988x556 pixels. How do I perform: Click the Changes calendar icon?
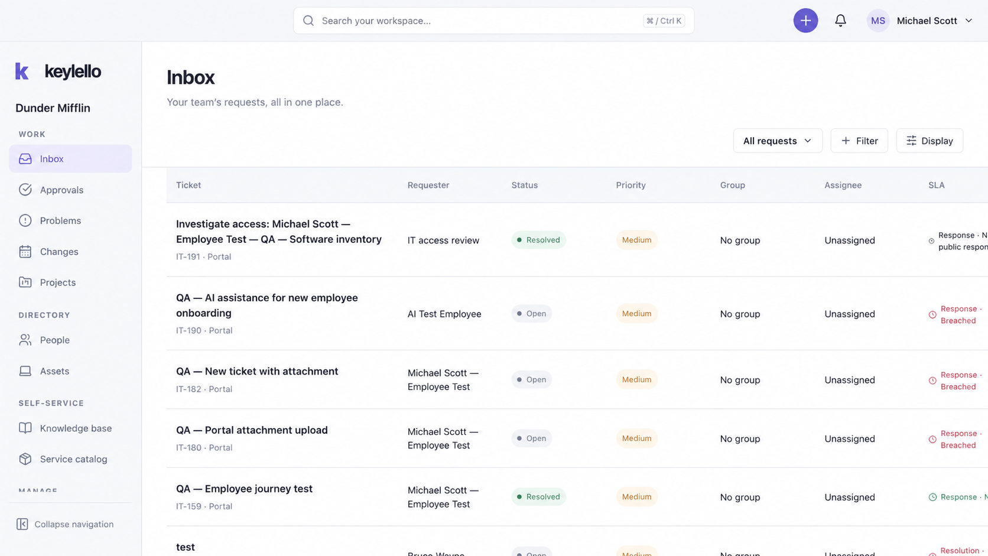click(25, 252)
